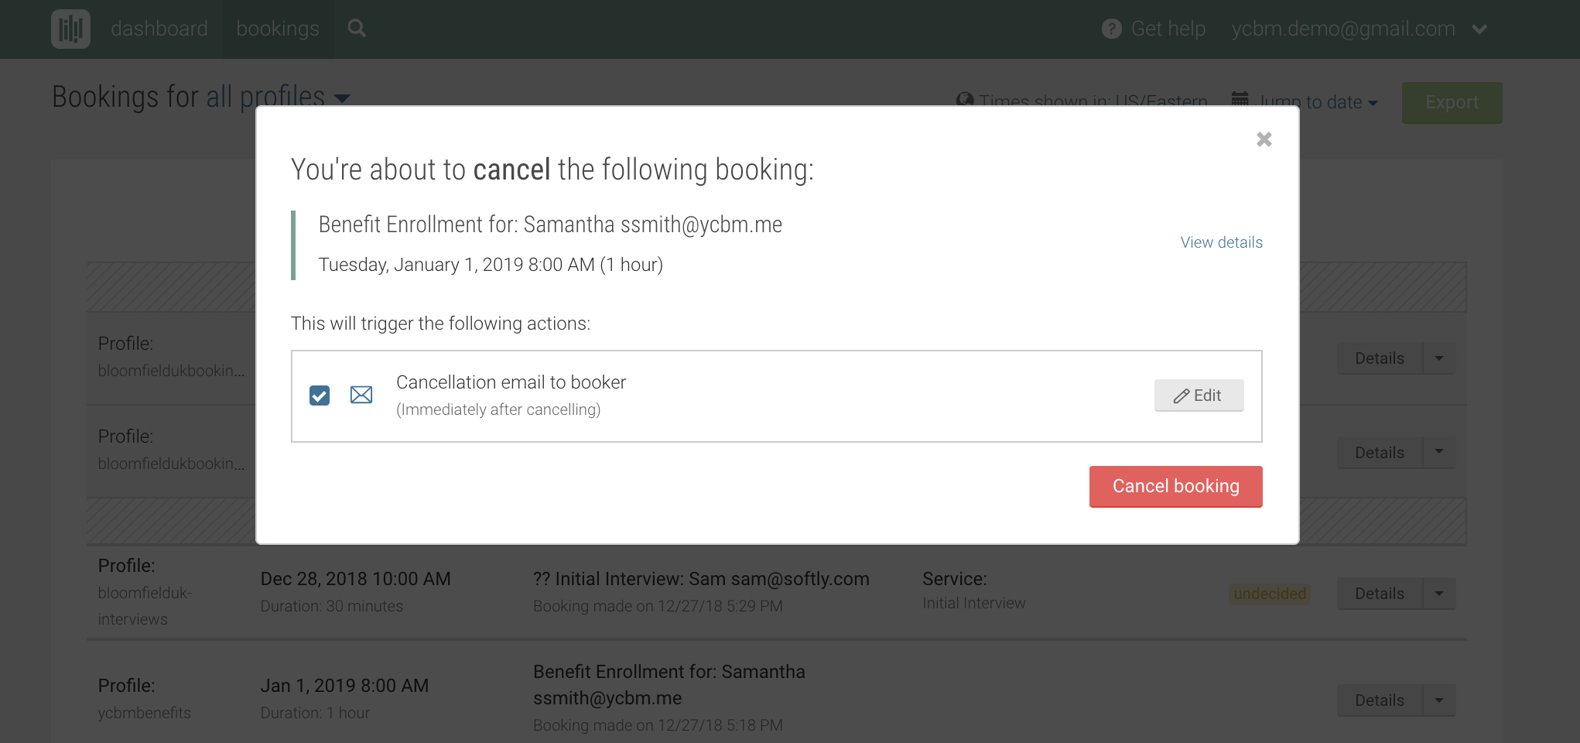
Task: Open the View details link
Action: coord(1221,242)
